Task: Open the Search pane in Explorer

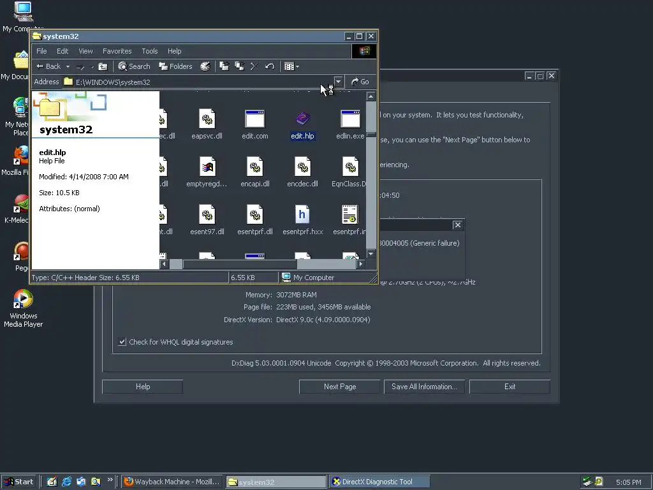Action: [134, 66]
